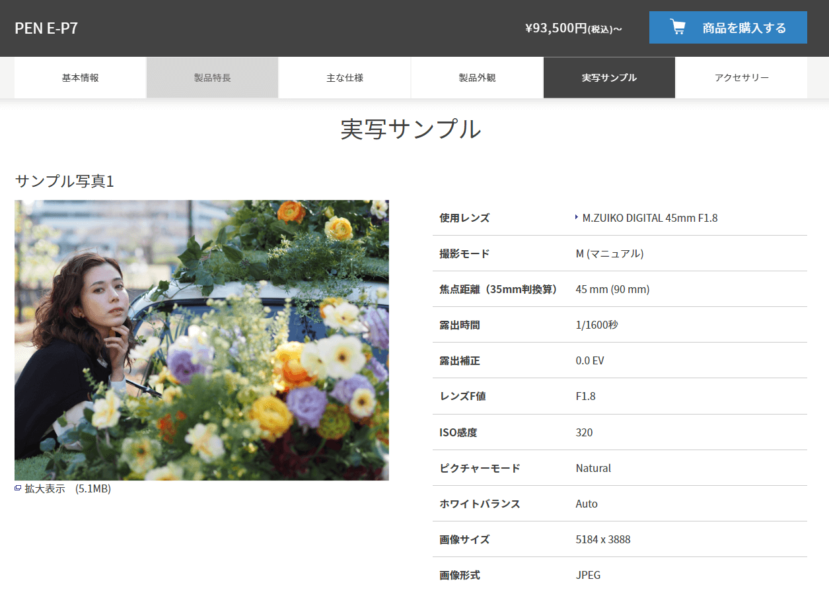Viewport: 829px width, 602px height.
Task: Click the PEN E-P7 product title
Action: point(46,28)
